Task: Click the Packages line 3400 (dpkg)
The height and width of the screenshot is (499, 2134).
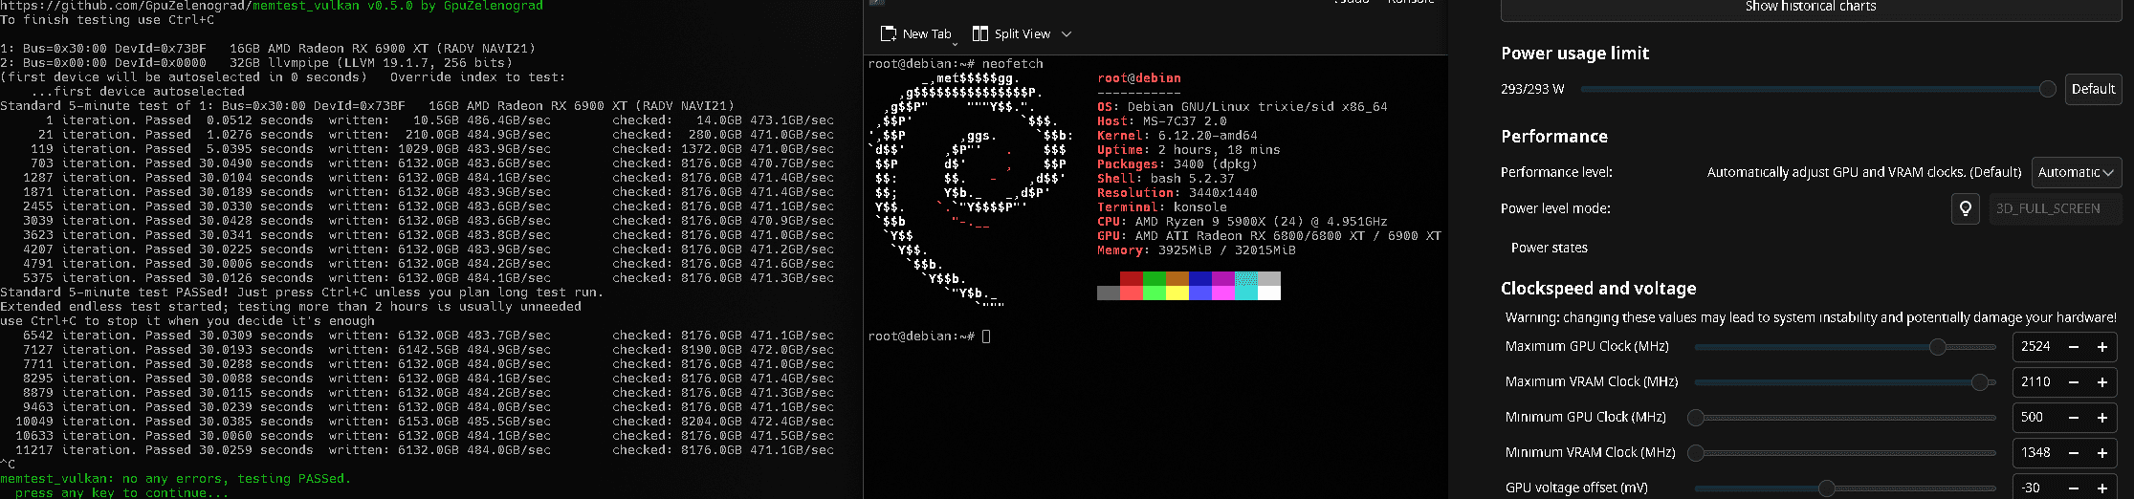Action: (1177, 164)
